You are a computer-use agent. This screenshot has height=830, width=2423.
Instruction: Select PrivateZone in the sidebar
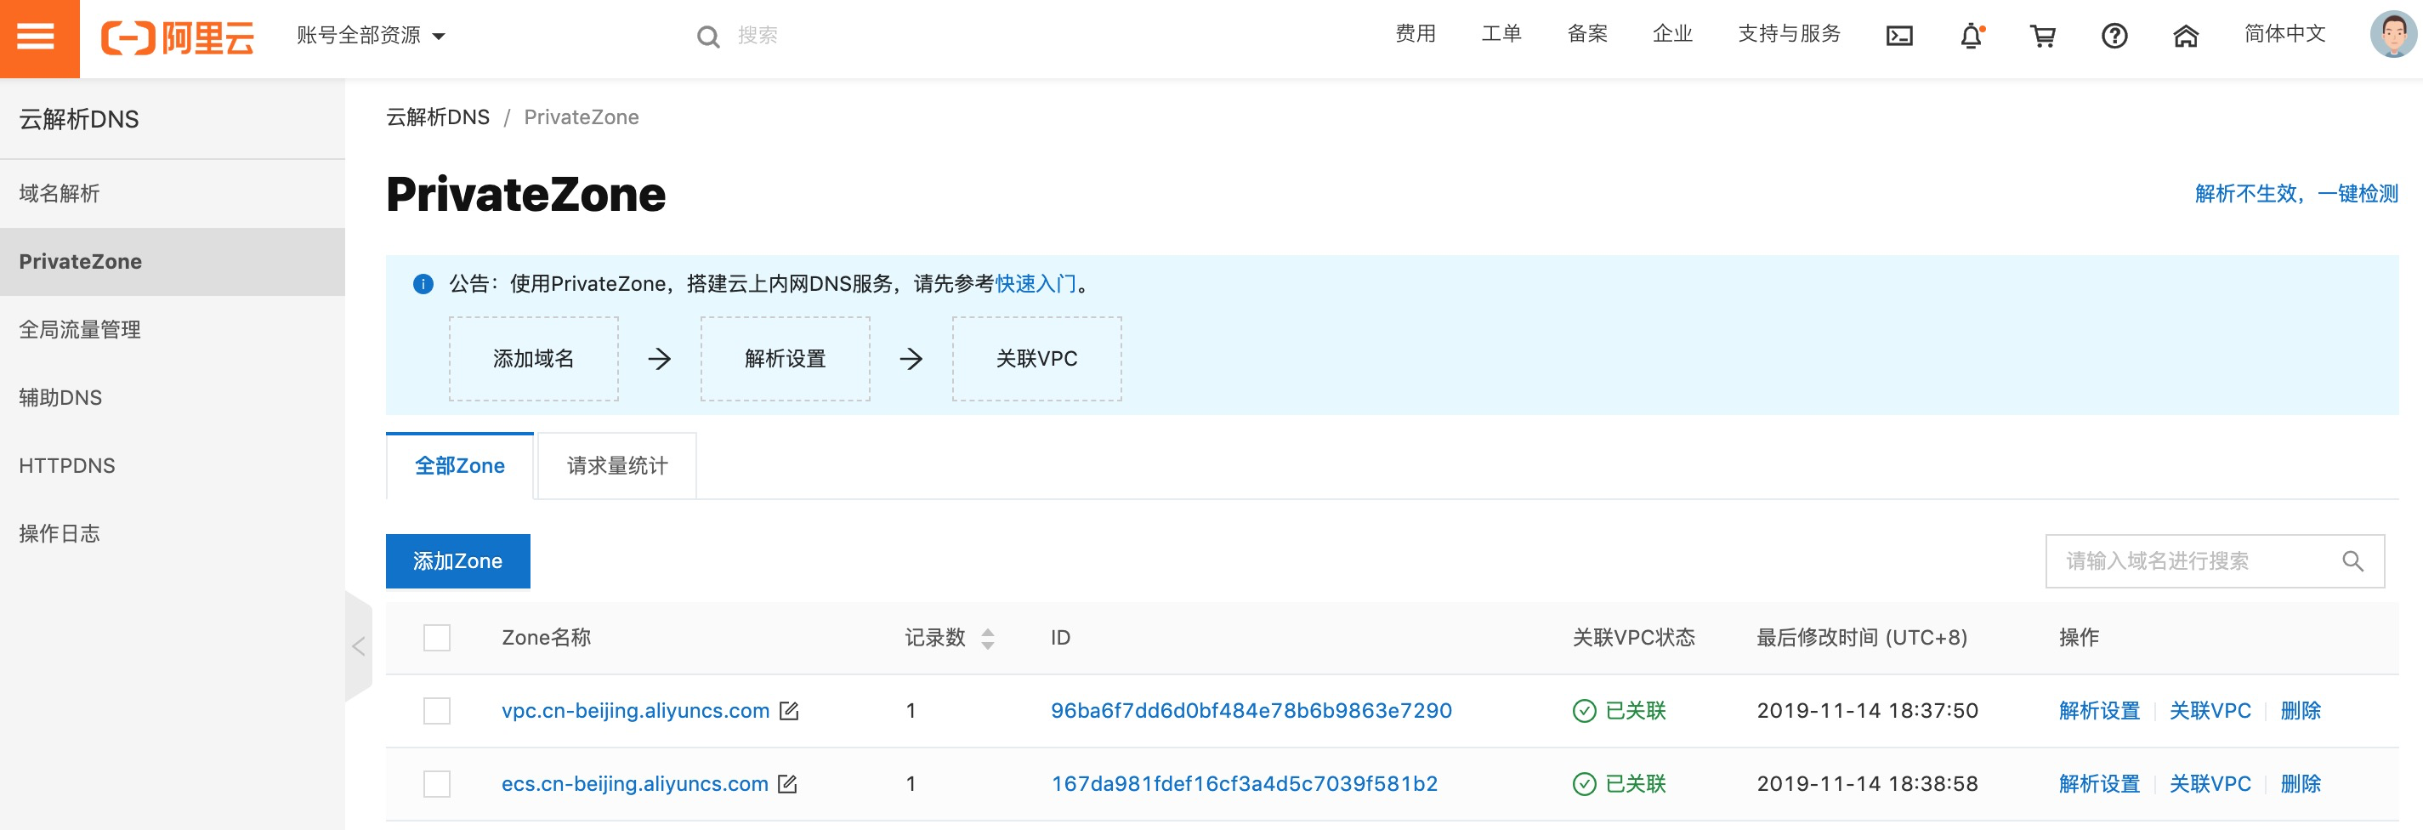[172, 262]
